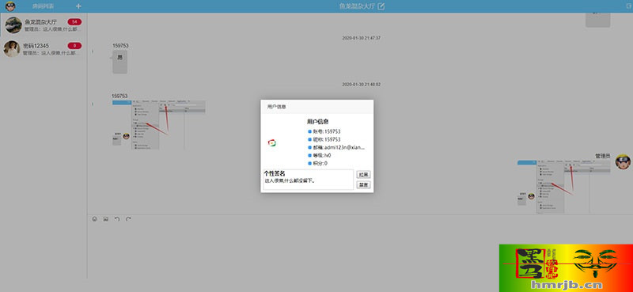The height and width of the screenshot is (292, 633).
Task: Open the 房间列表 room list tab
Action: coord(44,6)
